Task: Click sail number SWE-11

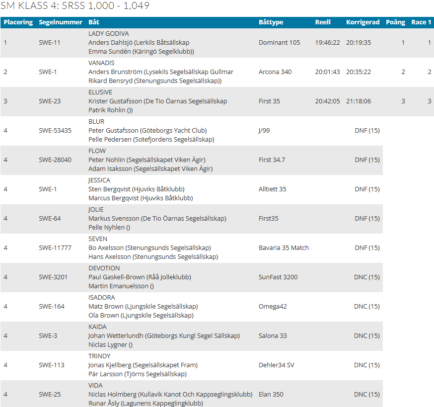Action: 50,42
